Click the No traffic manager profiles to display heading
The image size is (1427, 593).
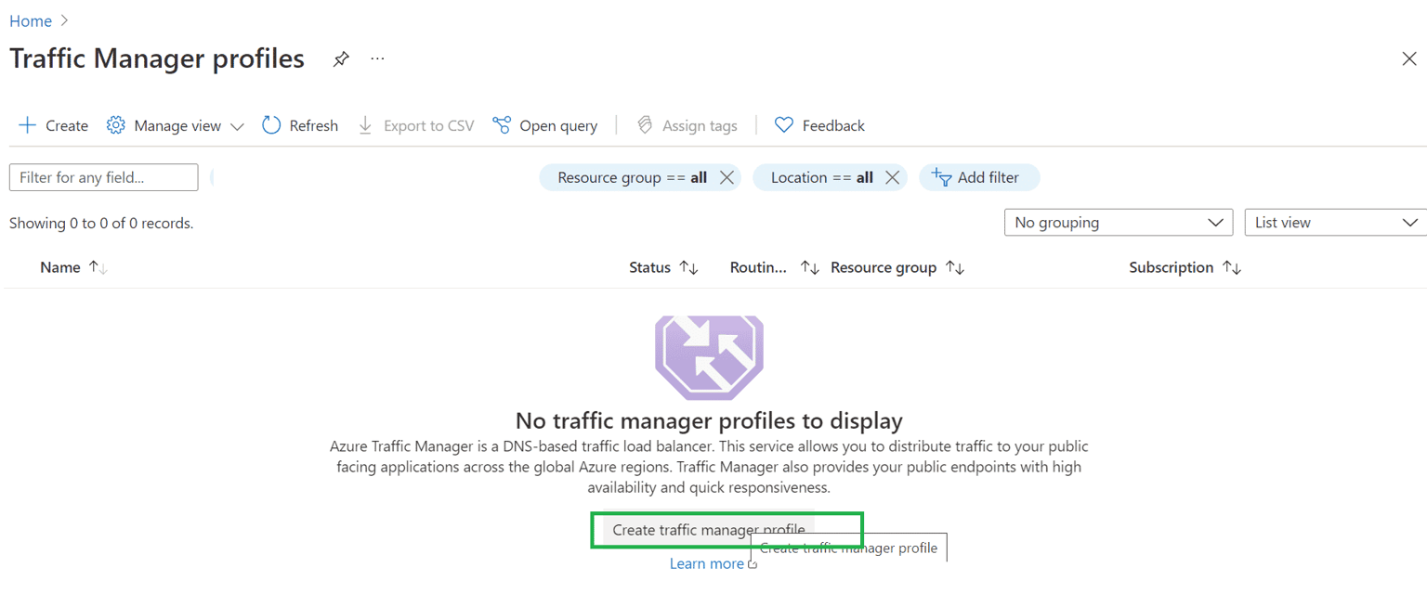pyautogui.click(x=709, y=420)
